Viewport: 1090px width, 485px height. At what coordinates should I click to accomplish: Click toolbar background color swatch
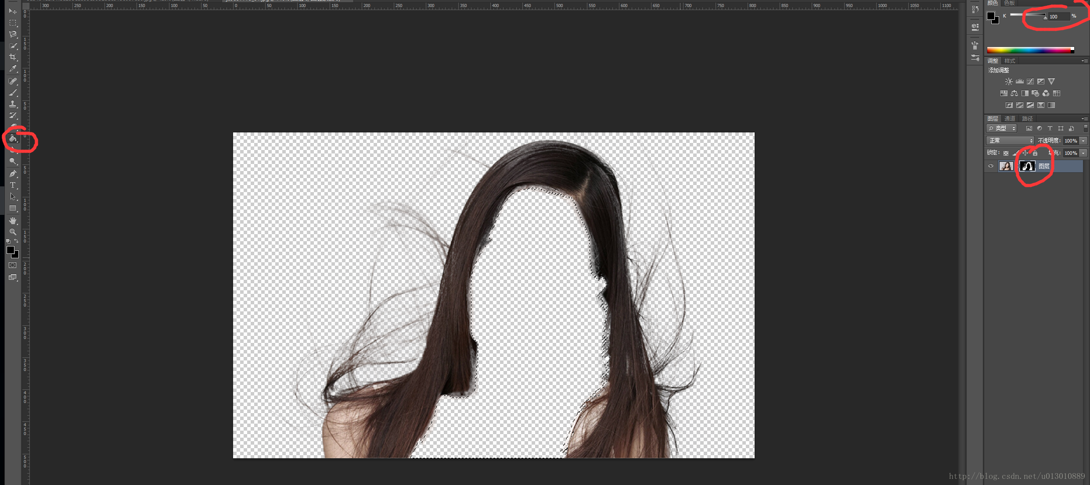17,255
